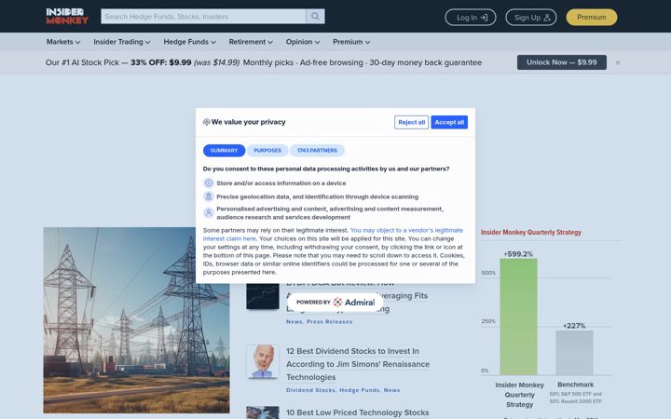
Task: Go to the Premium yellow button
Action: 592,17
